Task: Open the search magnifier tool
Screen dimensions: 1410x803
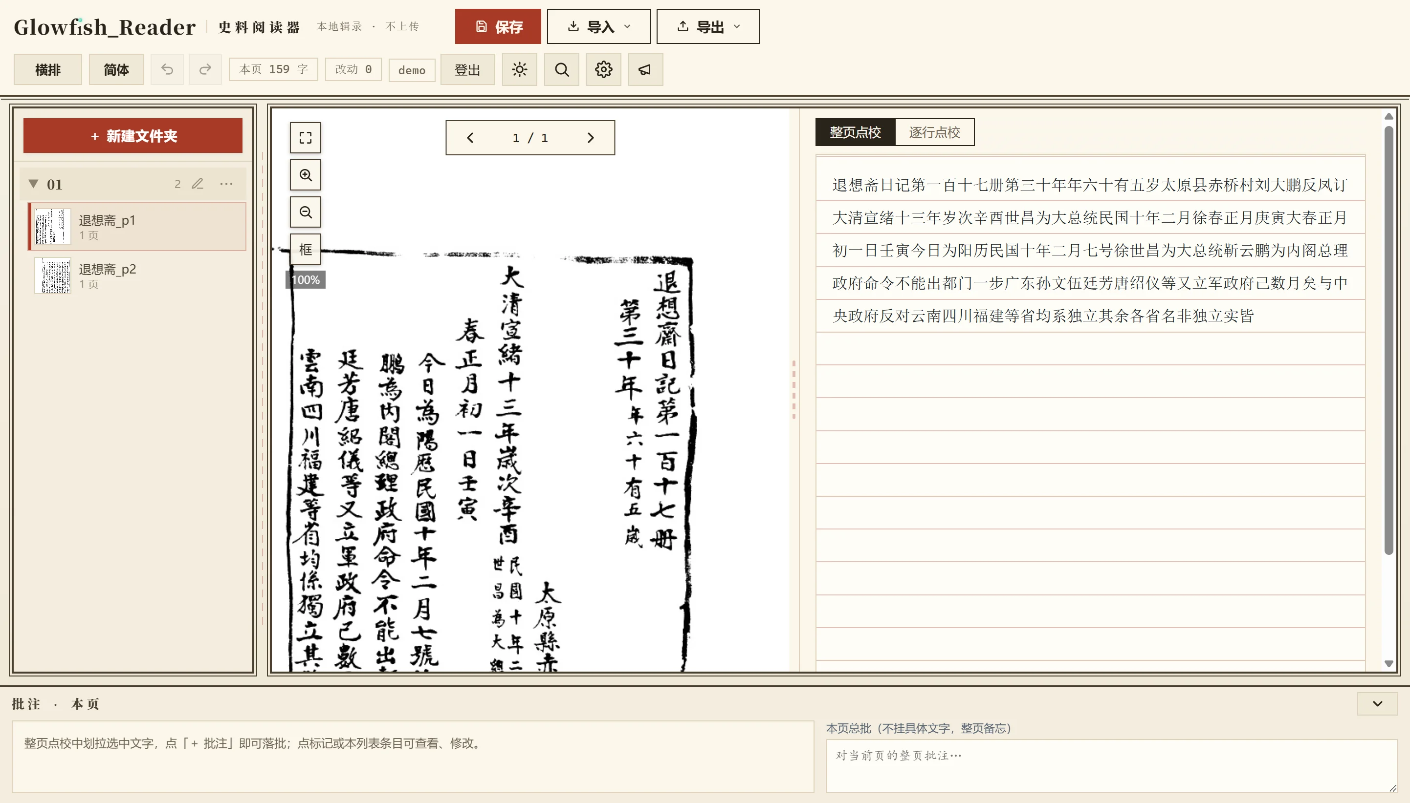Action: coord(561,69)
